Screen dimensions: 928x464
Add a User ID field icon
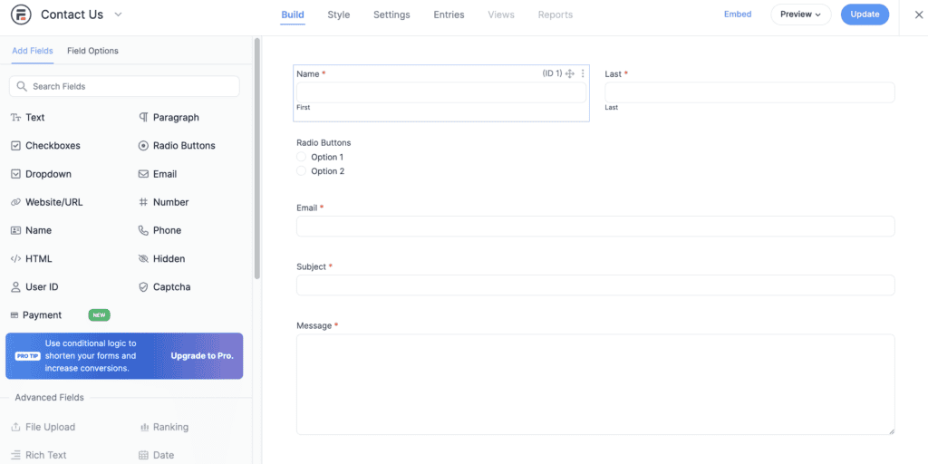tap(16, 287)
